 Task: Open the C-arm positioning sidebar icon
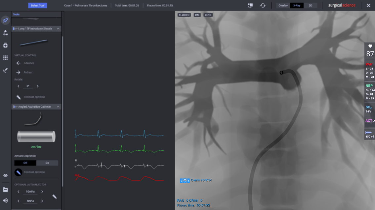pyautogui.click(x=5, y=33)
